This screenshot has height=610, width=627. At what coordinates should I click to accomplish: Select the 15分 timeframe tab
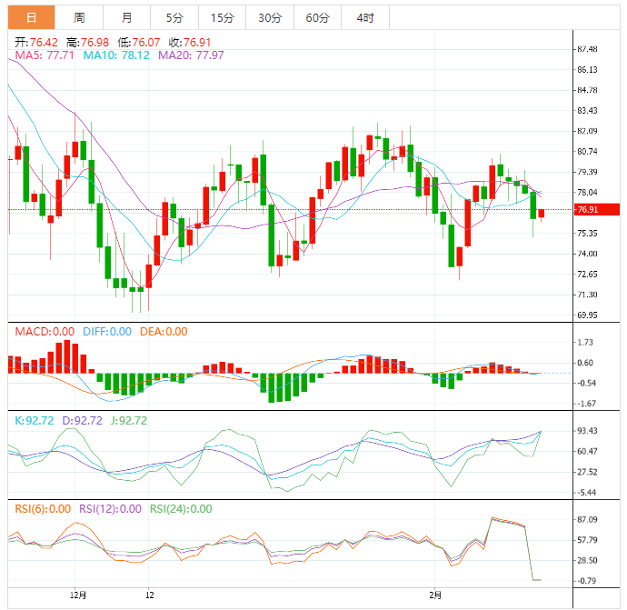(x=221, y=18)
